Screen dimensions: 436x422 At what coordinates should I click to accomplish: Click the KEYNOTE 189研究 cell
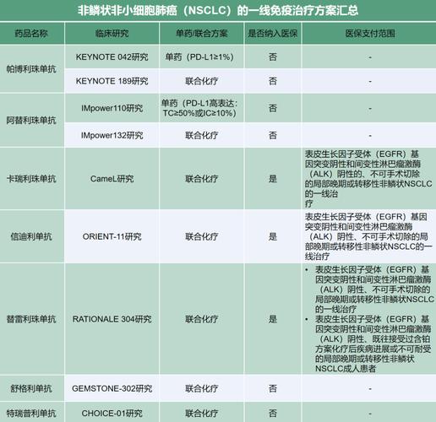pos(112,81)
